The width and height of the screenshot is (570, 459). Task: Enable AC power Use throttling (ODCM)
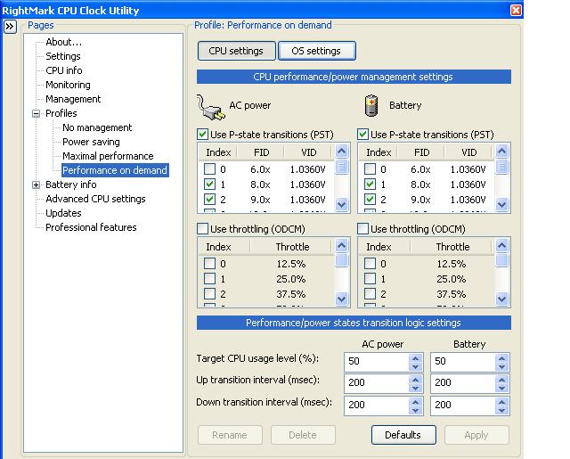click(202, 229)
